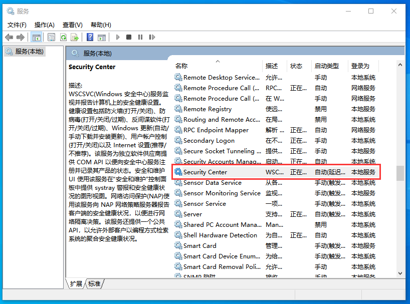
Task: Sort services by the 启动类型 column header
Action: point(326,66)
